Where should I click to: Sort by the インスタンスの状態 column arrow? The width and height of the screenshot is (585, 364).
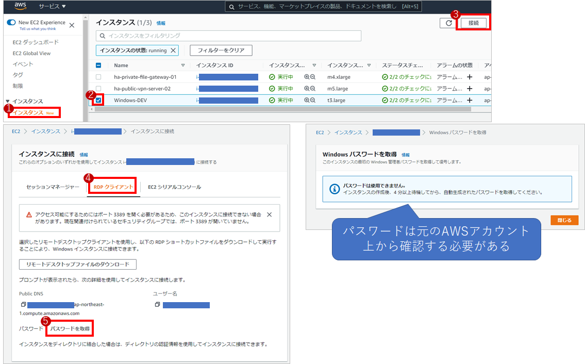click(x=314, y=65)
